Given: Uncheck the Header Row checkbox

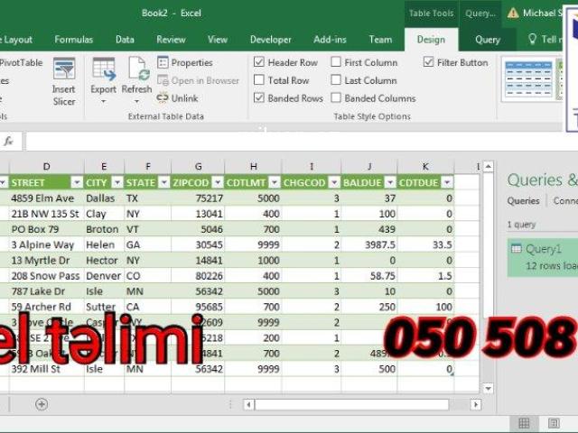Looking at the screenshot, I should point(259,62).
